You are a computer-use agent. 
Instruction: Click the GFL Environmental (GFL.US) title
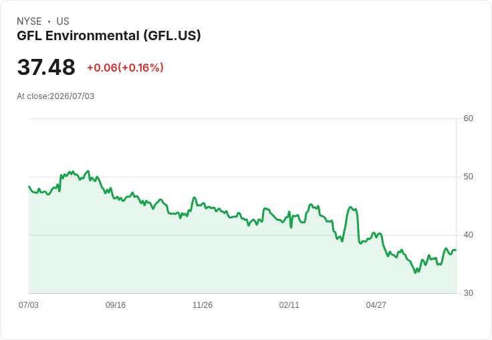pos(108,36)
